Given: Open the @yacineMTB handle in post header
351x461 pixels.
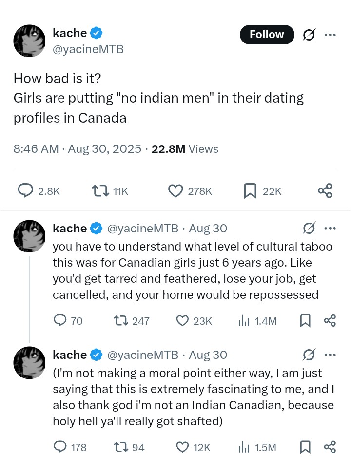Looking at the screenshot, I should click(88, 49).
